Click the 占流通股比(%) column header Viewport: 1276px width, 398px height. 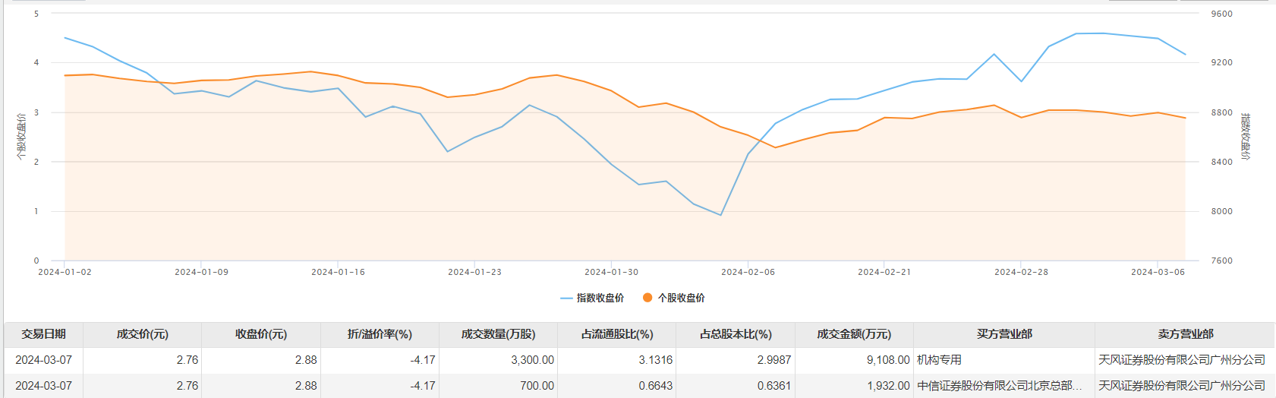617,334
